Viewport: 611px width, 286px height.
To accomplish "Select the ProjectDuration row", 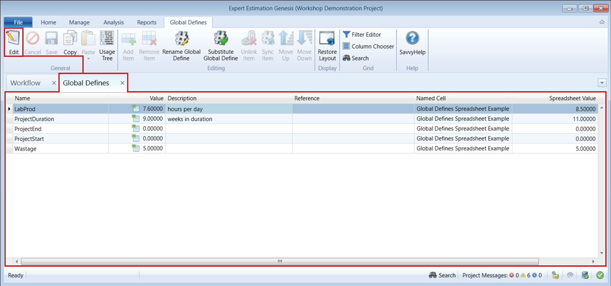I will 34,119.
